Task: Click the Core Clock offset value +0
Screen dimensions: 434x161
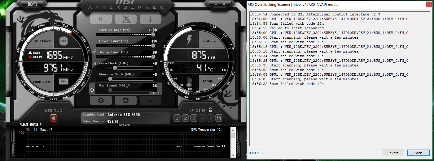Action: pyautogui.click(x=155, y=63)
